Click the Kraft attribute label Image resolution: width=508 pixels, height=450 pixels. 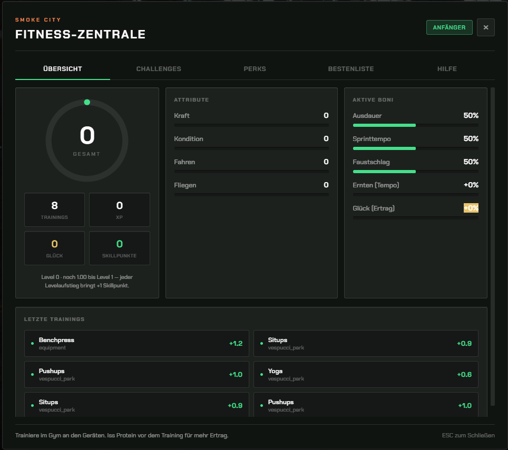182,115
